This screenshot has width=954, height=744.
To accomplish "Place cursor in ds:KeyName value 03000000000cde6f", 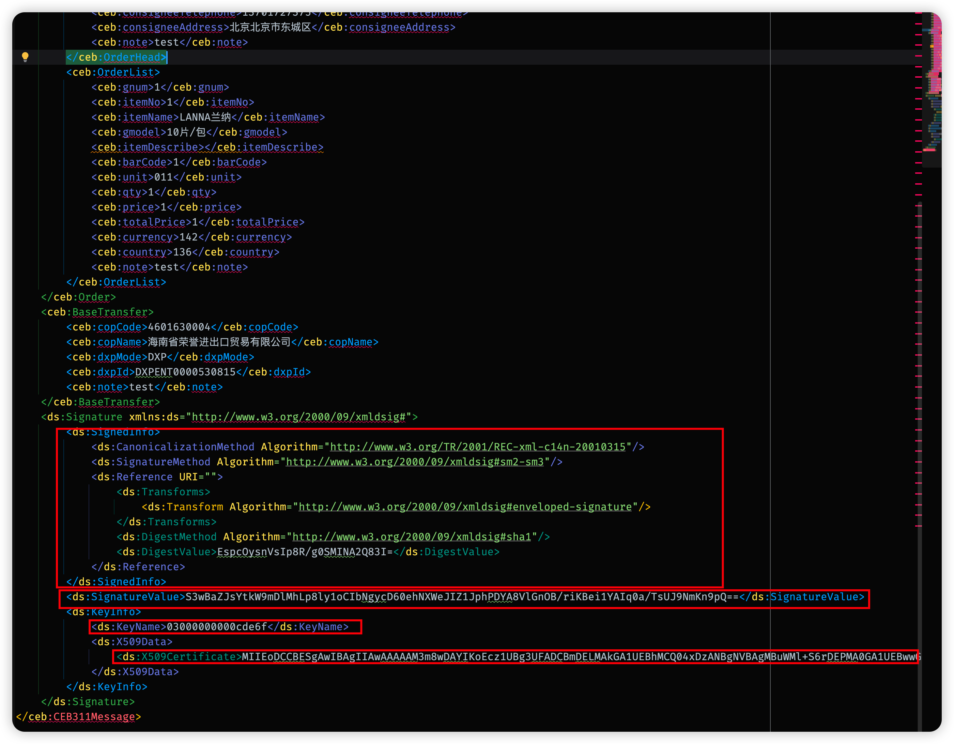I will pyautogui.click(x=217, y=627).
